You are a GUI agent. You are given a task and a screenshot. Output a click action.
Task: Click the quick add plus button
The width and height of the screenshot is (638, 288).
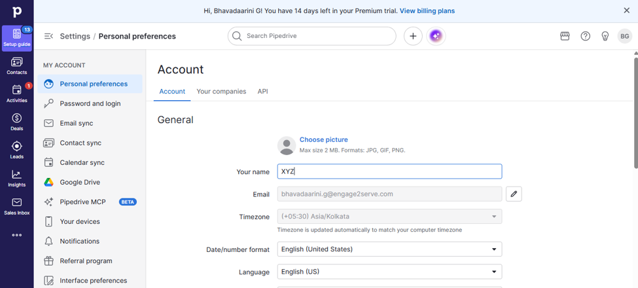tap(413, 36)
